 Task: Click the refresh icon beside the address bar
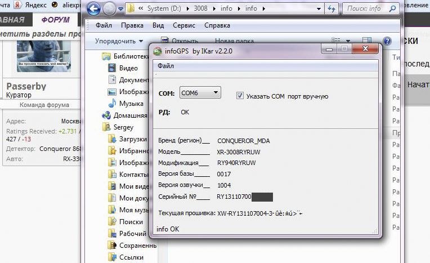pyautogui.click(x=332, y=8)
